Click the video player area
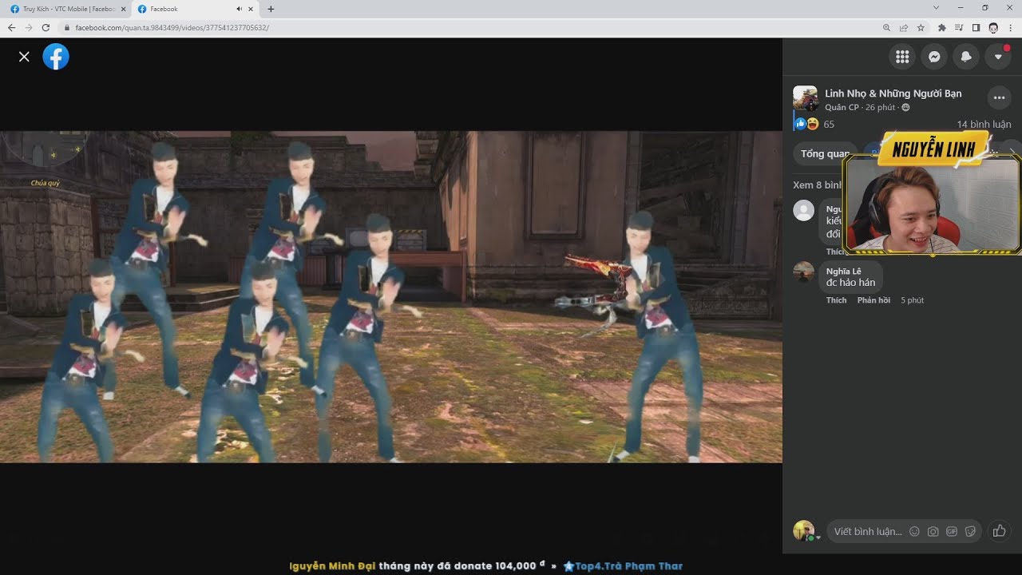Screen dimensions: 1022x575 click(x=391, y=296)
